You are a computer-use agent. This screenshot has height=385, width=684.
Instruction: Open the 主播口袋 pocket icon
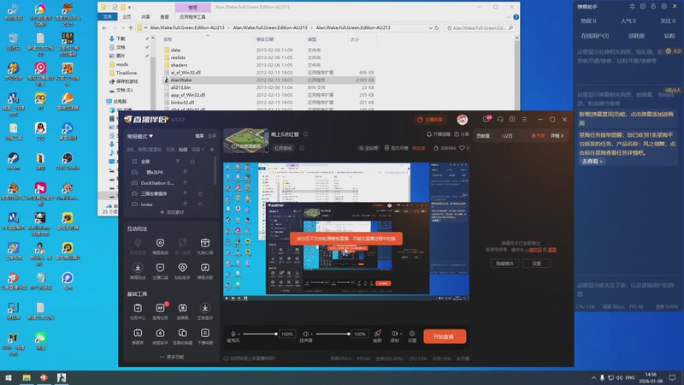160,268
